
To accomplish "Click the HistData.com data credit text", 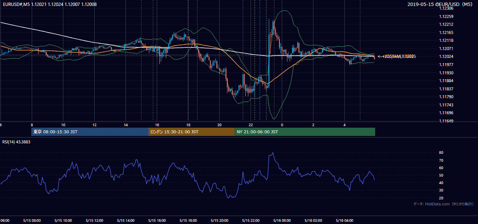I will (443, 204).
